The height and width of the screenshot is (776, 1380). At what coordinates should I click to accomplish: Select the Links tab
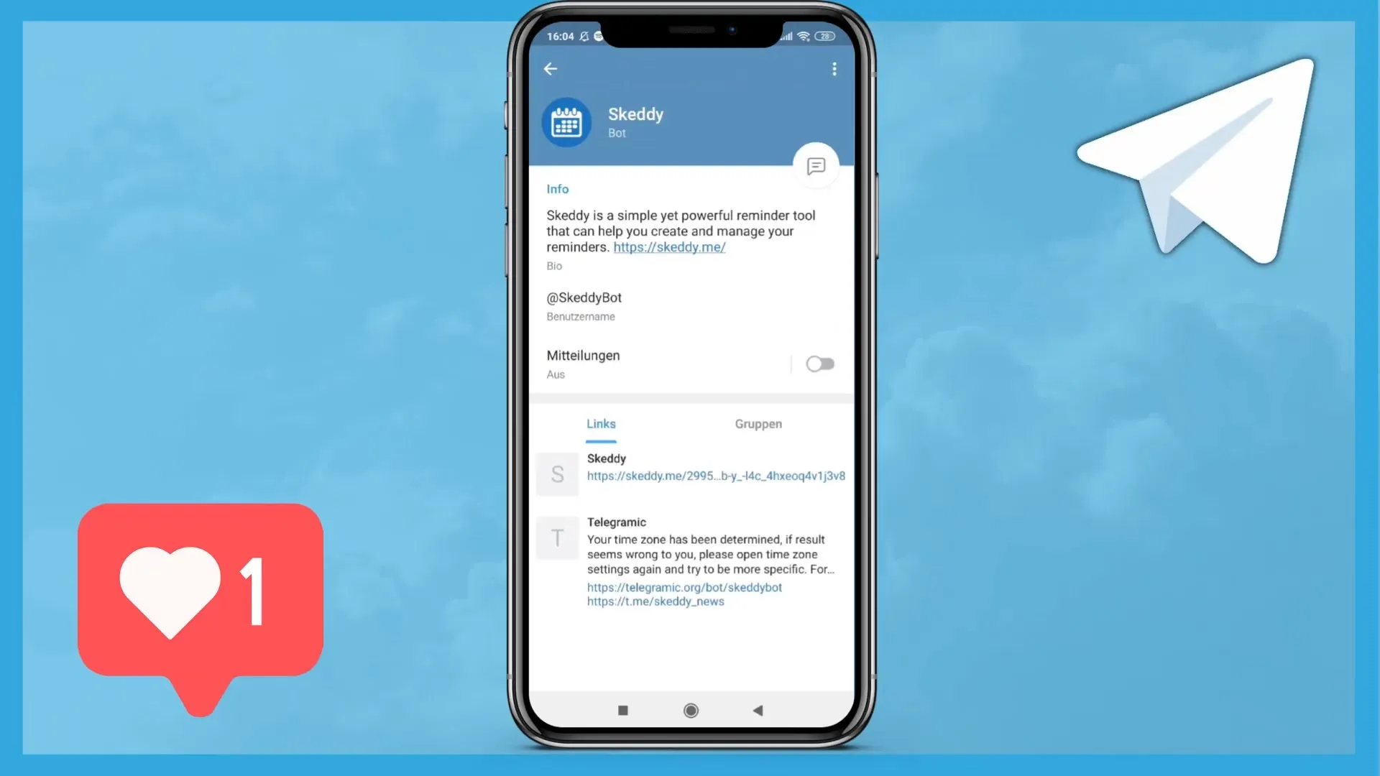tap(600, 423)
